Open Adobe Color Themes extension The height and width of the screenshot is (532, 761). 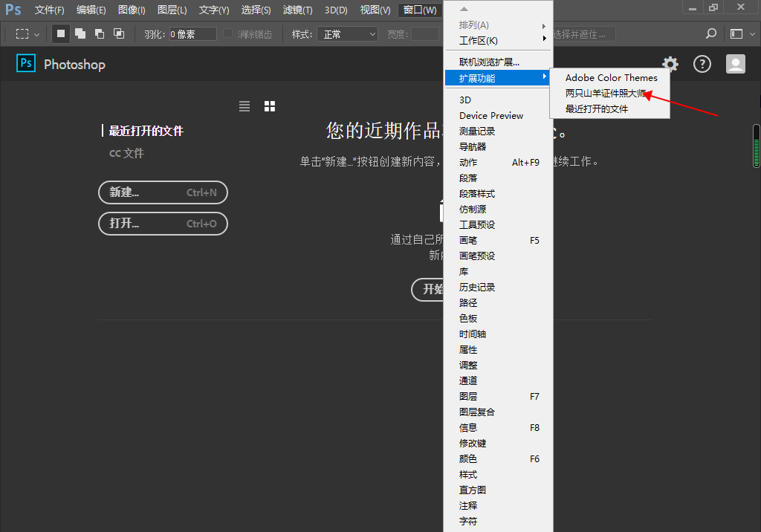611,78
